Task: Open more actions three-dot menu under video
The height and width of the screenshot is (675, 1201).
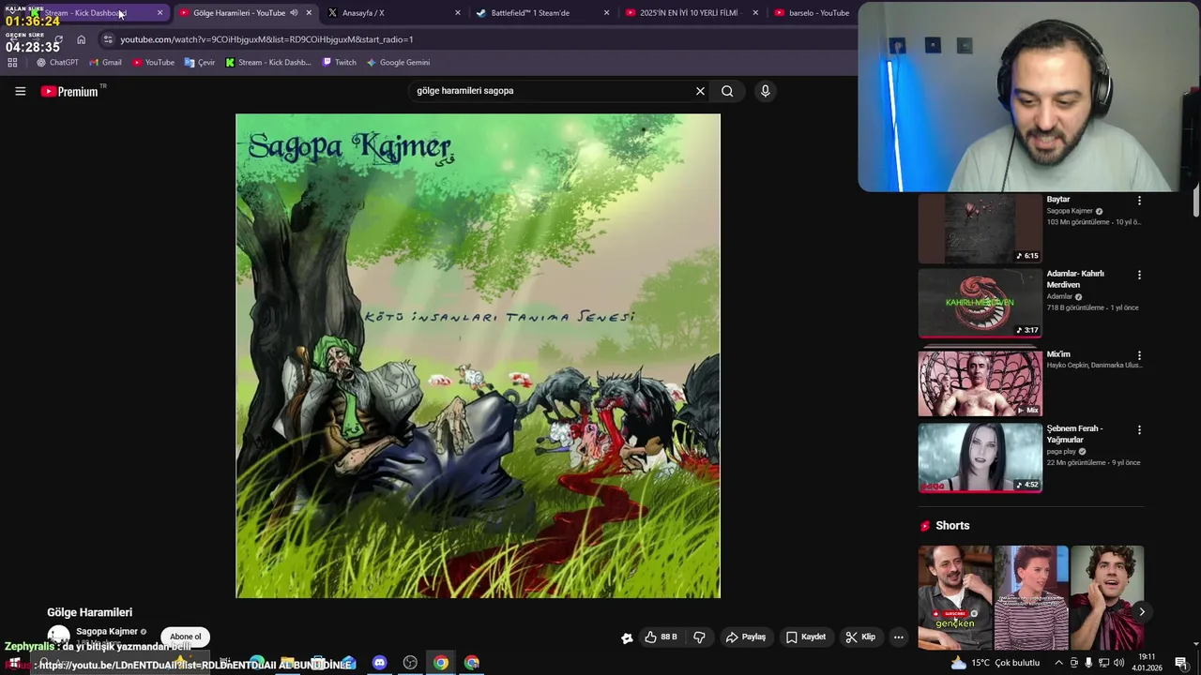Action: (898, 637)
